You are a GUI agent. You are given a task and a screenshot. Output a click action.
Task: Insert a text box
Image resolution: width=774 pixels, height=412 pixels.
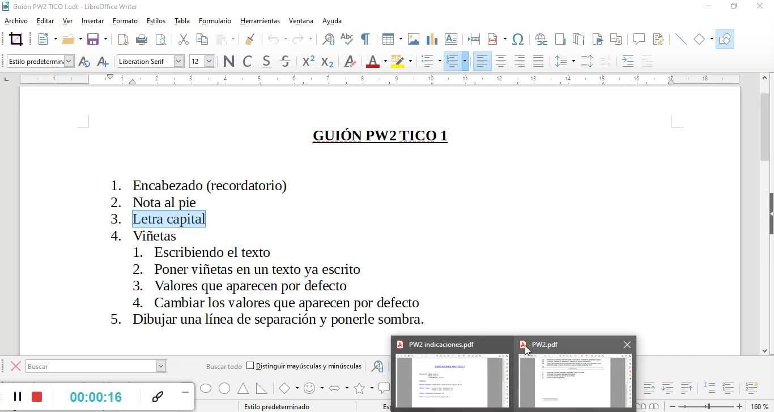pos(451,39)
